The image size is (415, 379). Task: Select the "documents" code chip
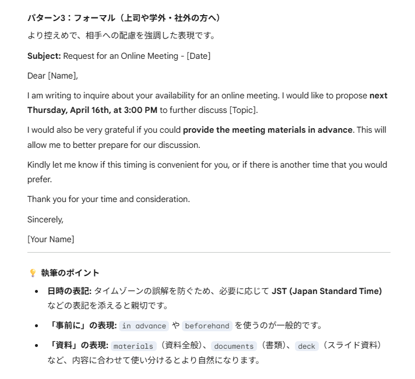pos(234,346)
